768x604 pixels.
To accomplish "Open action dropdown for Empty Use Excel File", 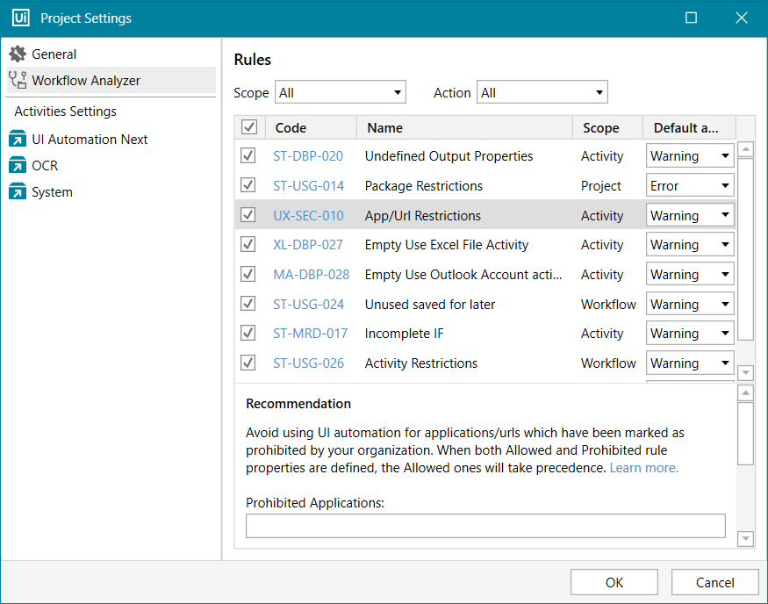I will (690, 244).
